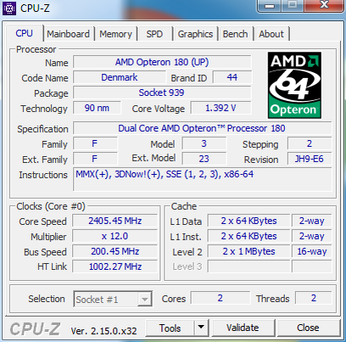Open the Mainboard tab
This screenshot has width=346, height=342.
(x=68, y=34)
